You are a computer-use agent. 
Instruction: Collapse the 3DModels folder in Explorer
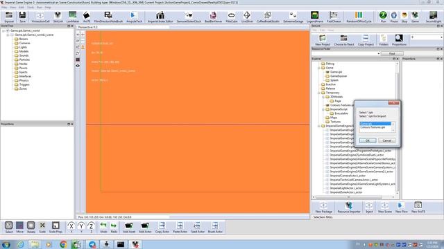coord(323,97)
